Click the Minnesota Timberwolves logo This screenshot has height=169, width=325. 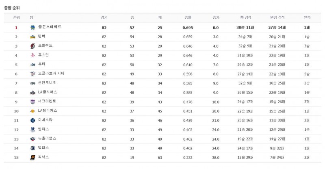tap(32, 120)
